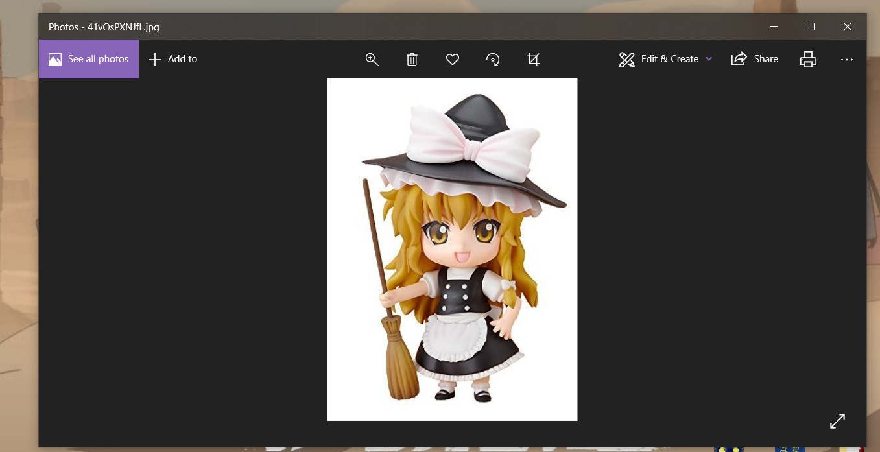The height and width of the screenshot is (452, 880).
Task: Open the See more three-dots menu
Action: 847,59
